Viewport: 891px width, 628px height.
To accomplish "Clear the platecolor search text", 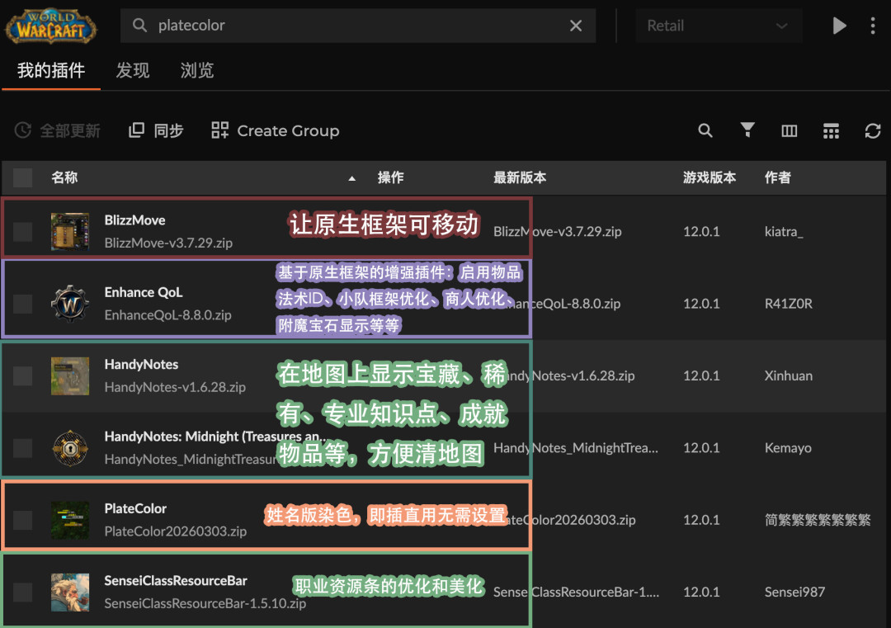I will click(576, 26).
